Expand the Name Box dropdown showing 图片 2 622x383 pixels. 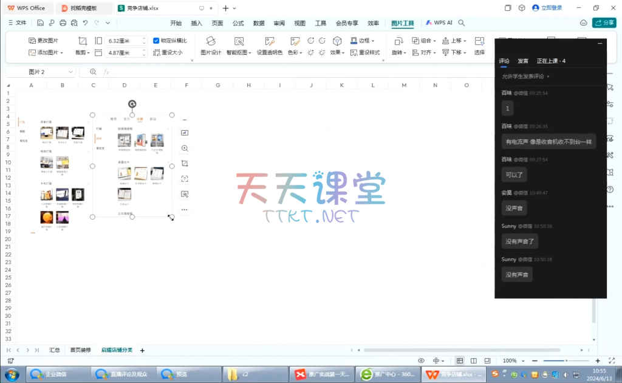coord(71,72)
